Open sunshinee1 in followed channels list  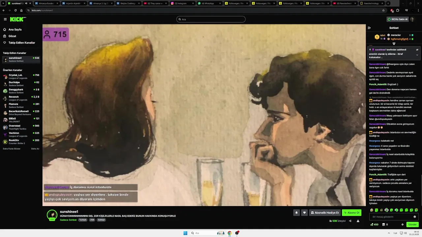click(x=21, y=59)
